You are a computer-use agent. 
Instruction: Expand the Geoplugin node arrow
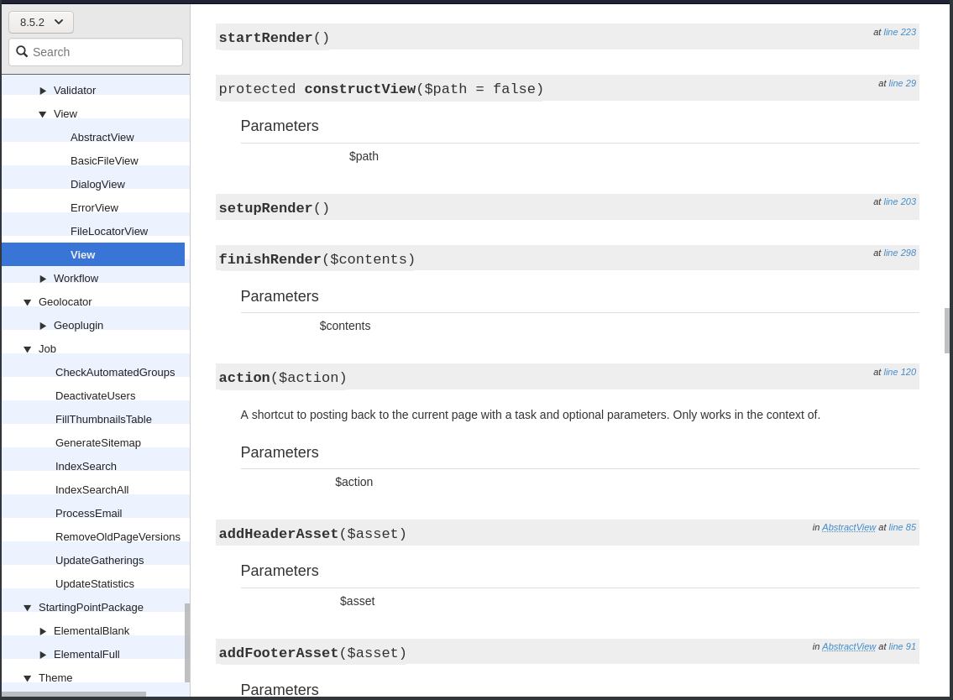click(x=43, y=326)
